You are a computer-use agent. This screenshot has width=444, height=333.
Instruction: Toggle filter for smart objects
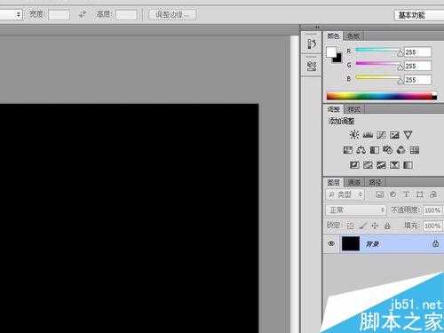433,194
